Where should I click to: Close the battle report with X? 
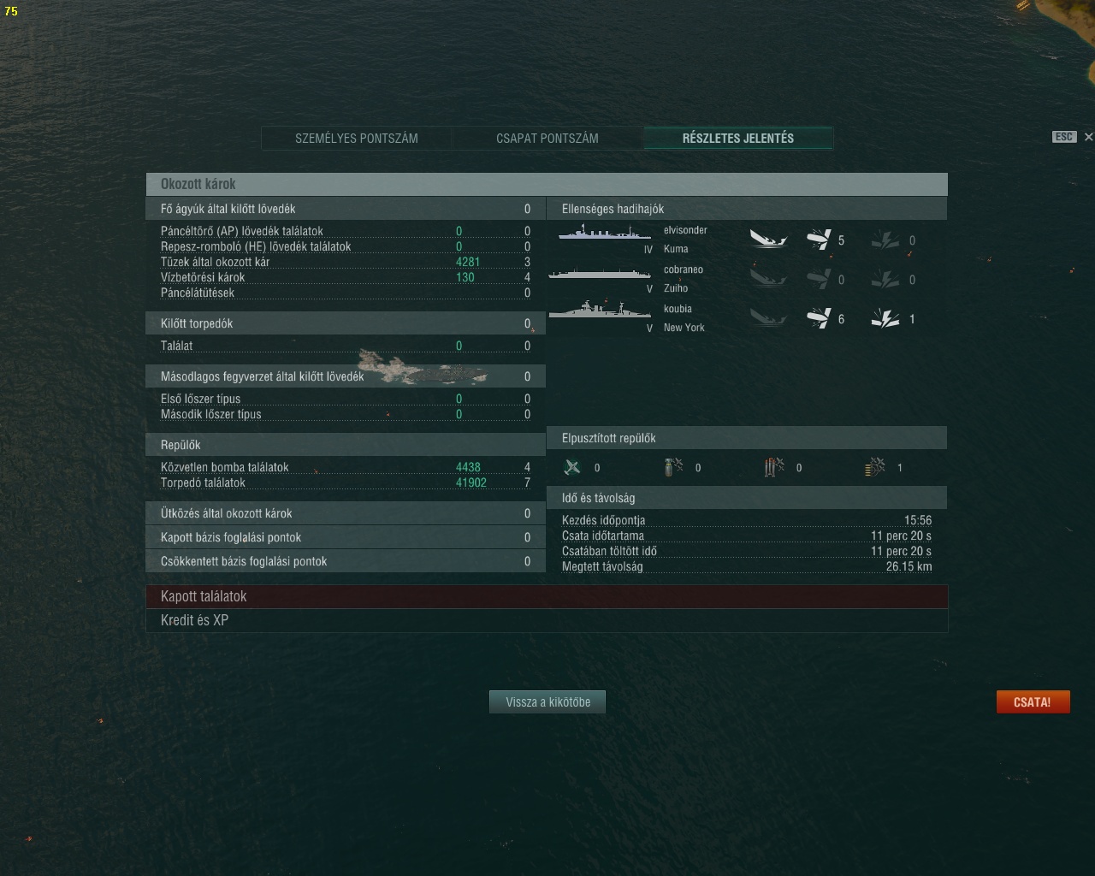[x=1088, y=137]
